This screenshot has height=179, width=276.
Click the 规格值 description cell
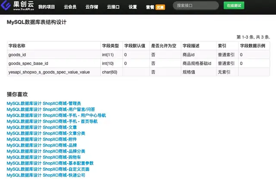point(198,72)
